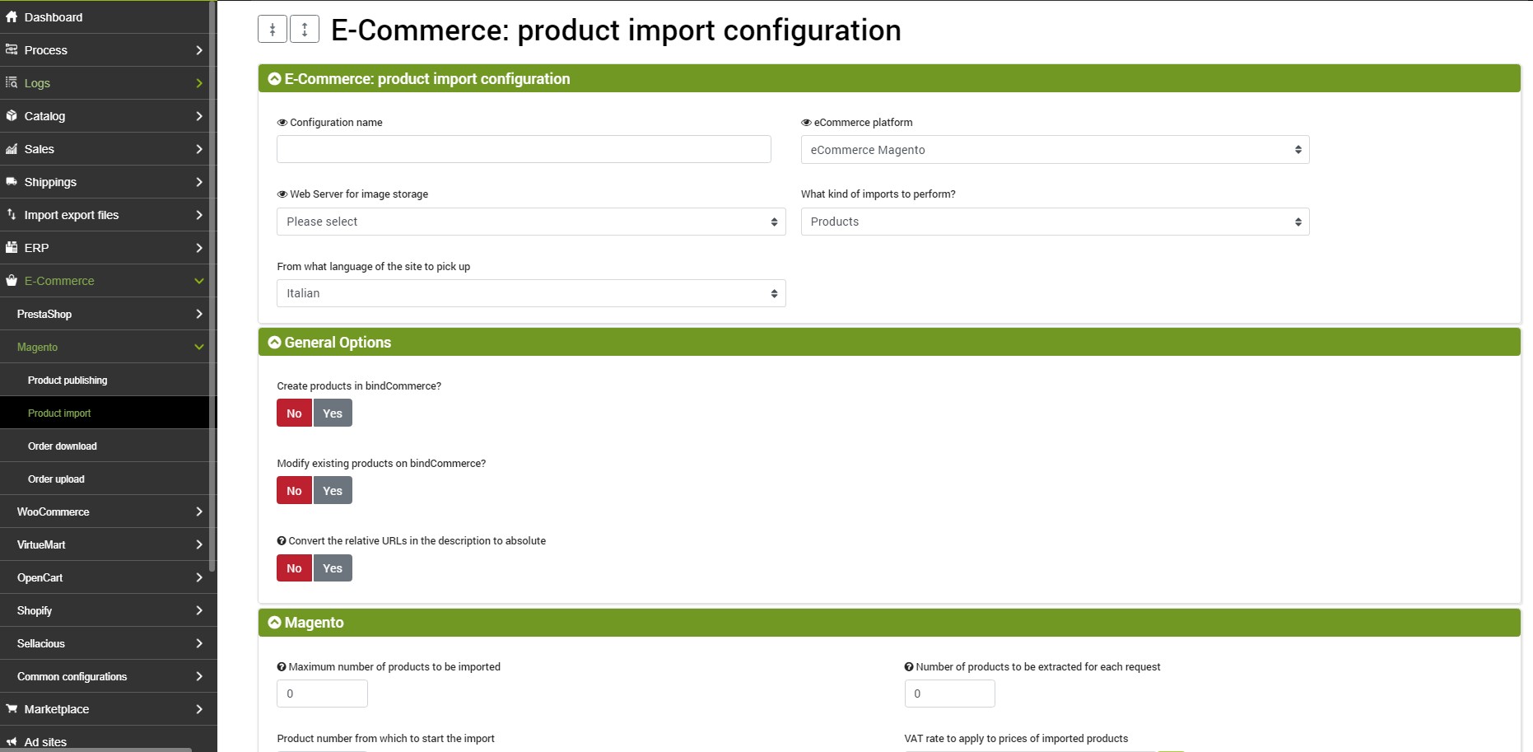The height and width of the screenshot is (752, 1533).
Task: Click the Catalog cube icon in sidebar
Action: (x=12, y=115)
